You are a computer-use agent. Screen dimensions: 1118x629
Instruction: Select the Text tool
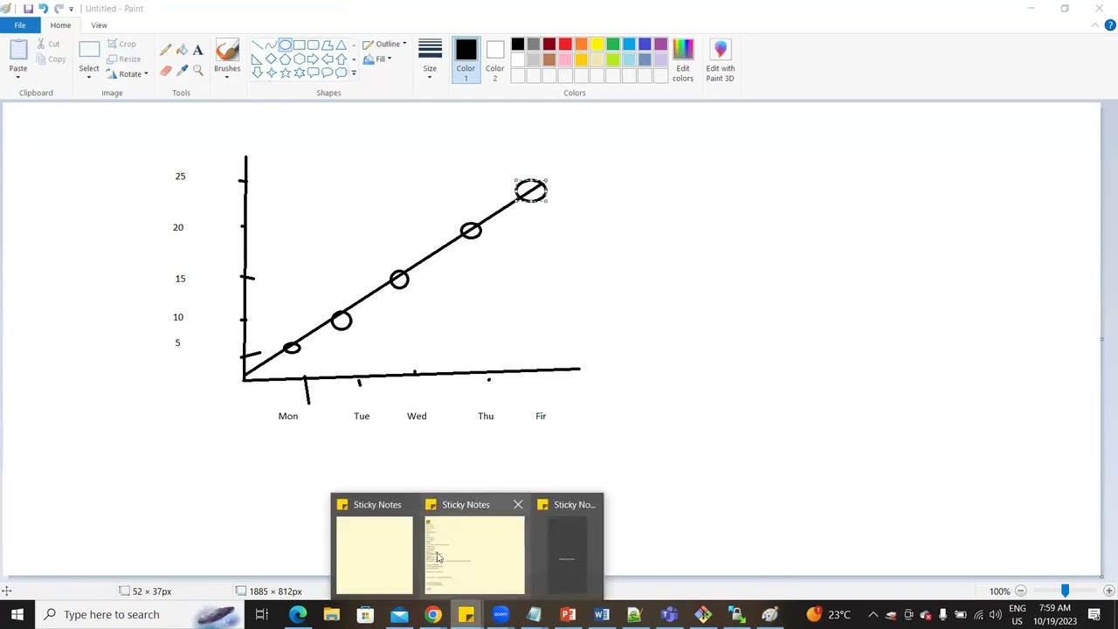coord(198,50)
